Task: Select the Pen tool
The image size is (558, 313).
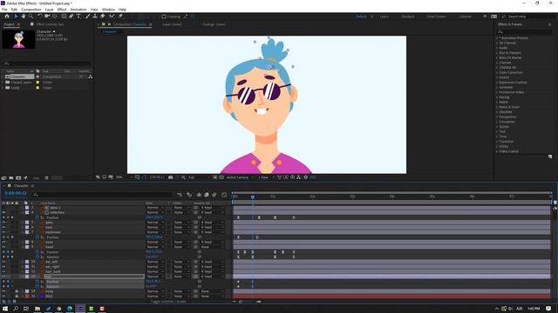Action: [x=71, y=17]
